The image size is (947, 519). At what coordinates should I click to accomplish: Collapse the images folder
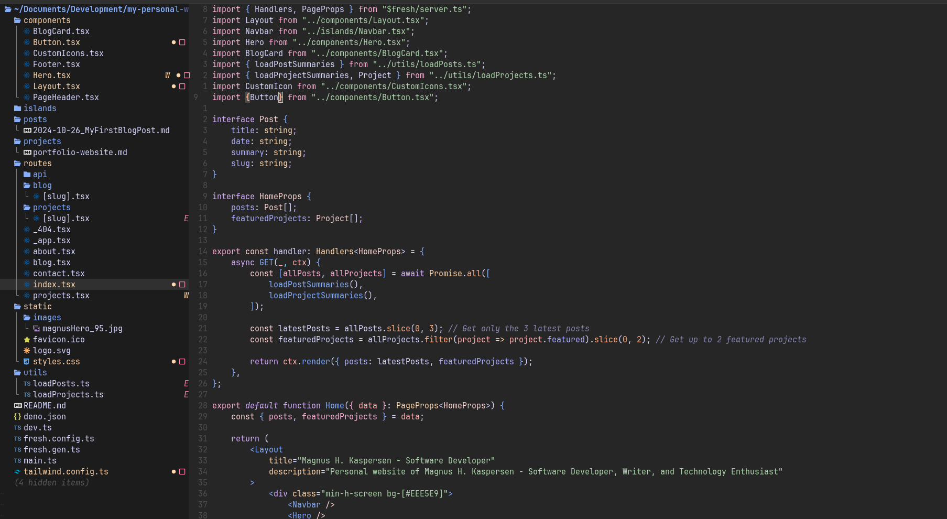pos(27,318)
